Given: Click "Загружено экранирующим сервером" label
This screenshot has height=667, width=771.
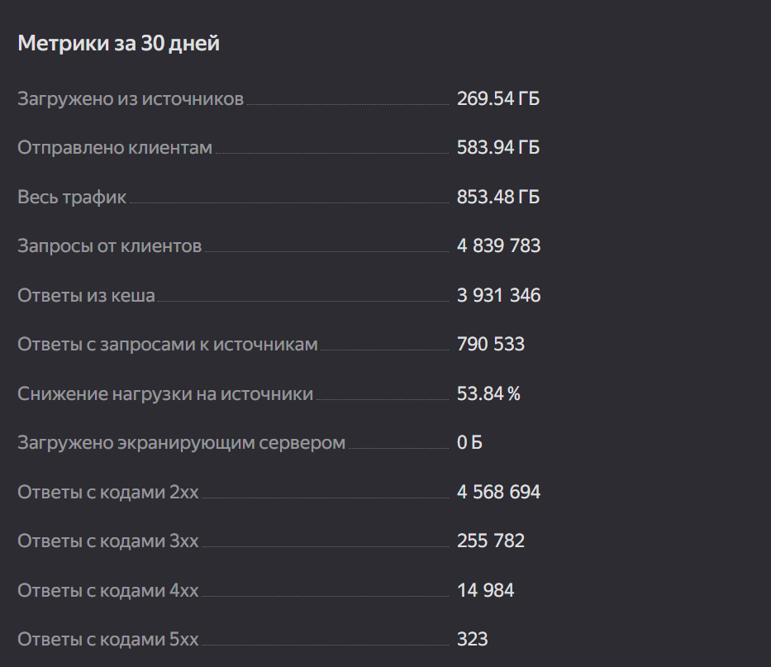Looking at the screenshot, I should 181,443.
